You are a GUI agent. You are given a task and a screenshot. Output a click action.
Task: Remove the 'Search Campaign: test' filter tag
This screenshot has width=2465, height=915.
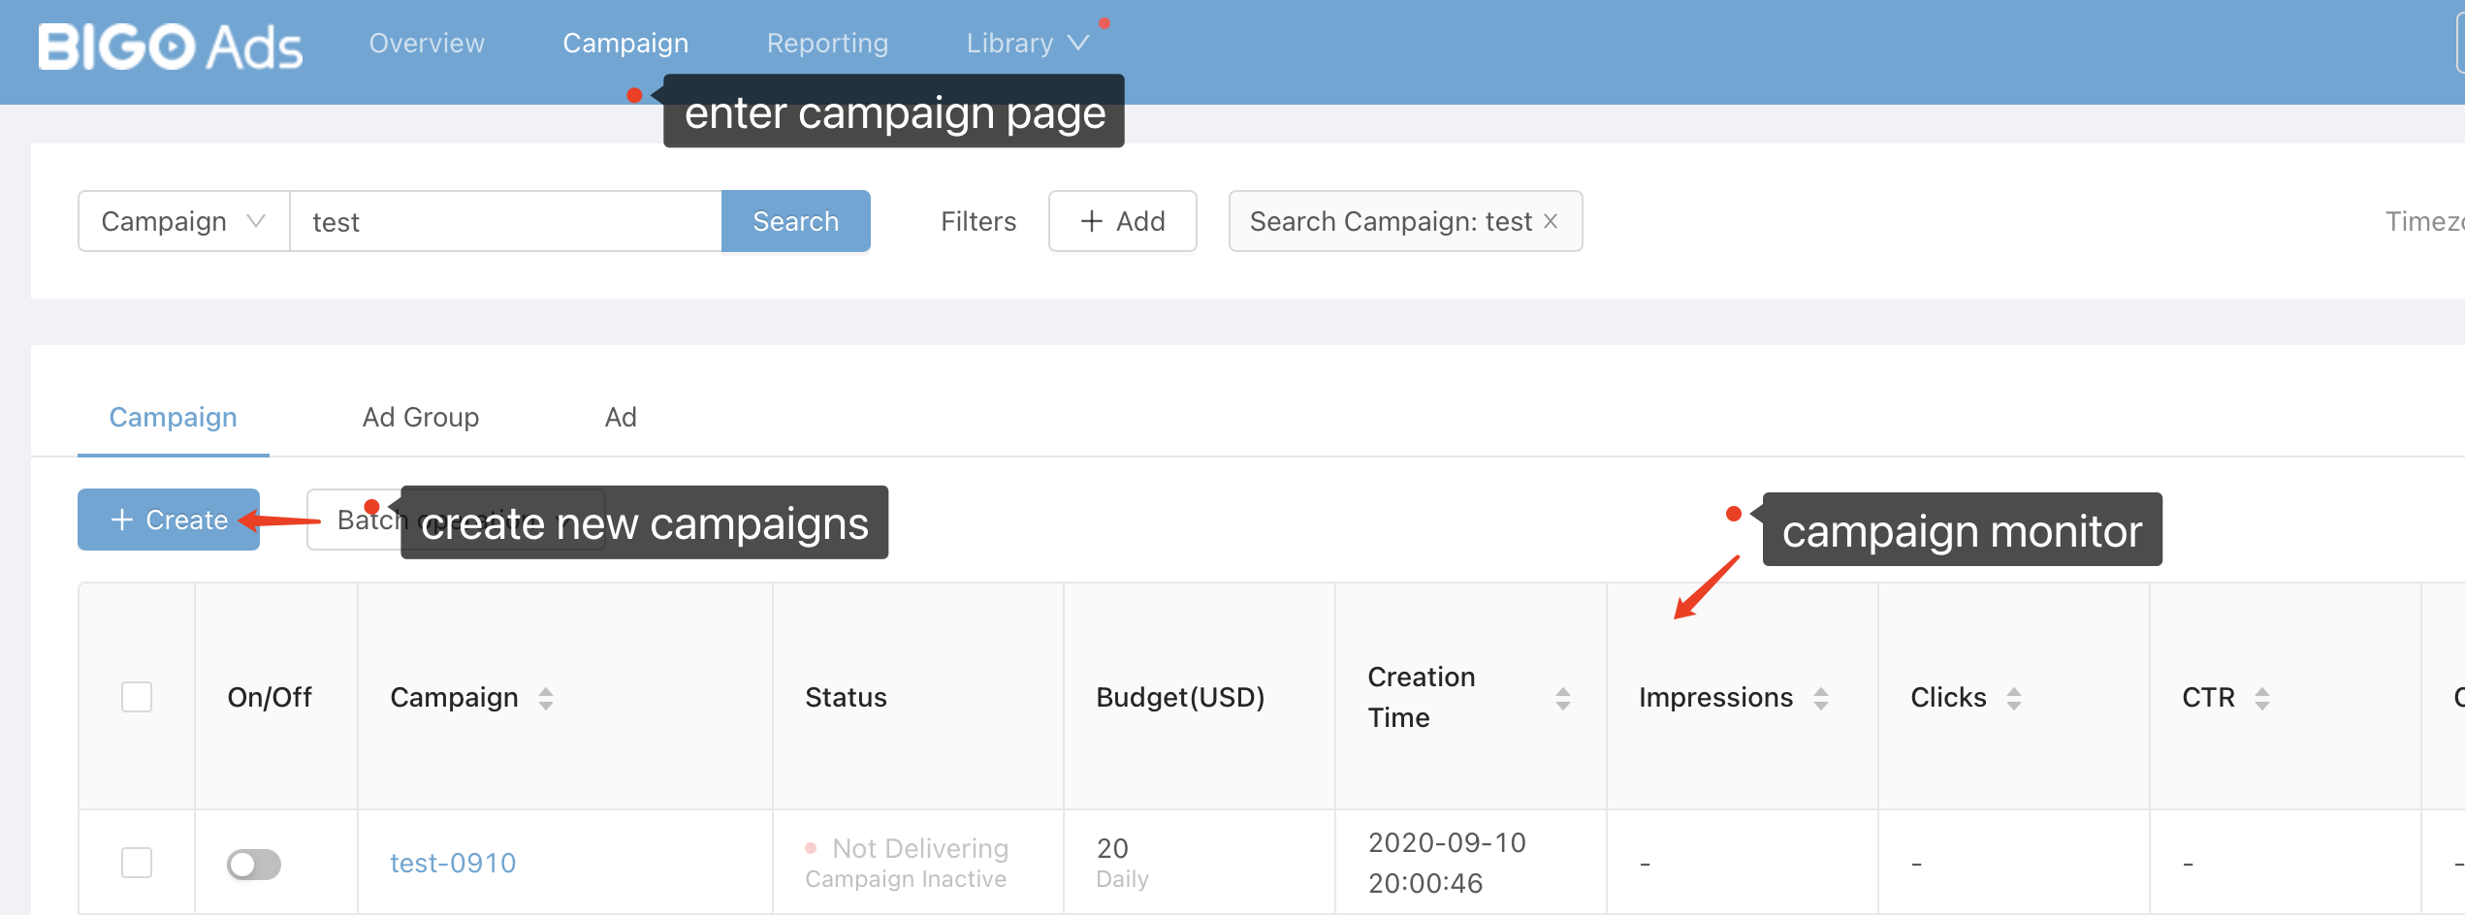(x=1551, y=221)
